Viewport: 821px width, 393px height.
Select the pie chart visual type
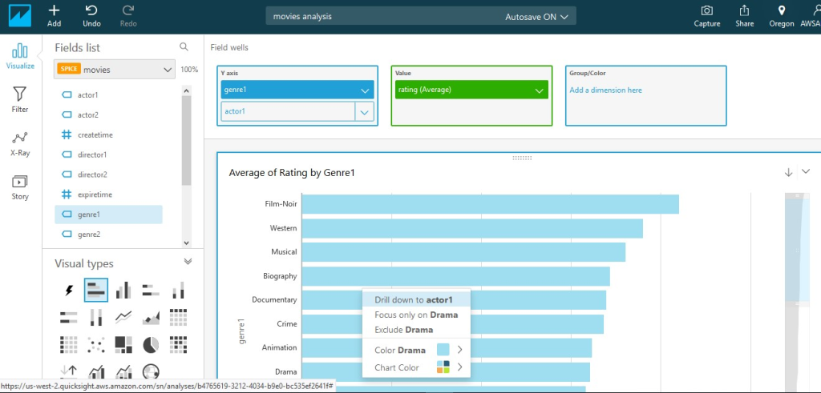[151, 344]
